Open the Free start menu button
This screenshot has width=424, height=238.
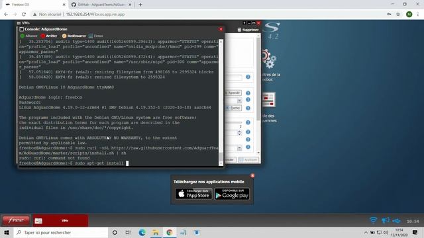[x=16, y=220]
